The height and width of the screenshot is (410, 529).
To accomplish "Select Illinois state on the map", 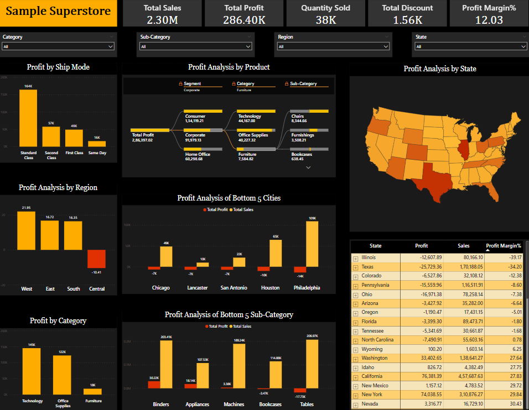I will point(464,148).
